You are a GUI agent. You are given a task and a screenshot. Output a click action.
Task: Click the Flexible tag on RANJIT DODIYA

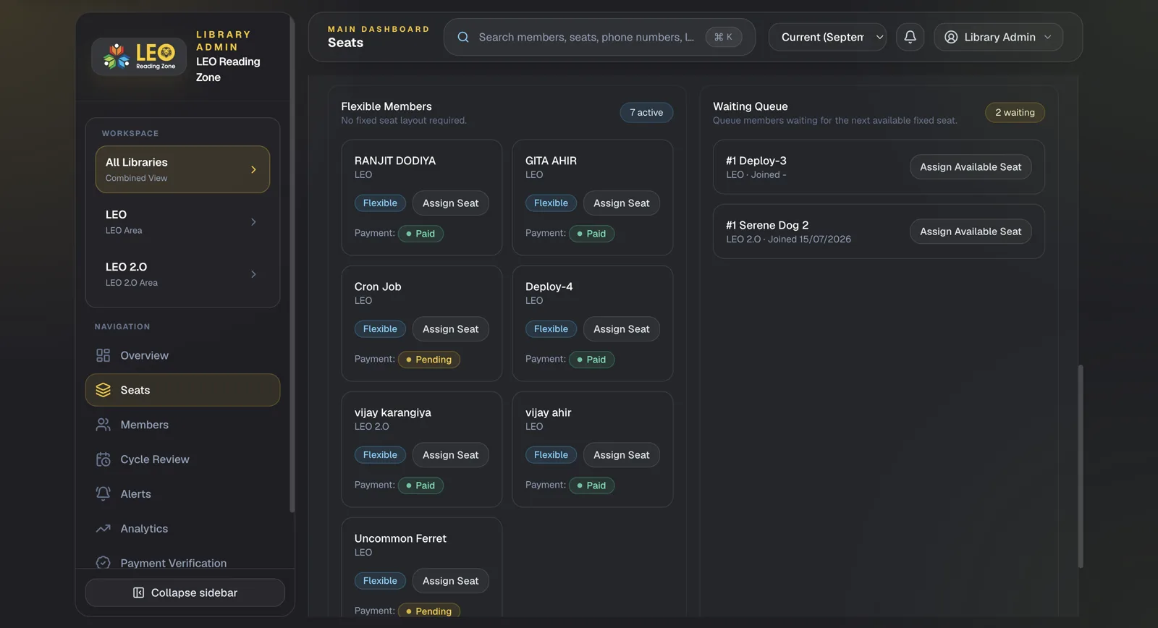380,203
